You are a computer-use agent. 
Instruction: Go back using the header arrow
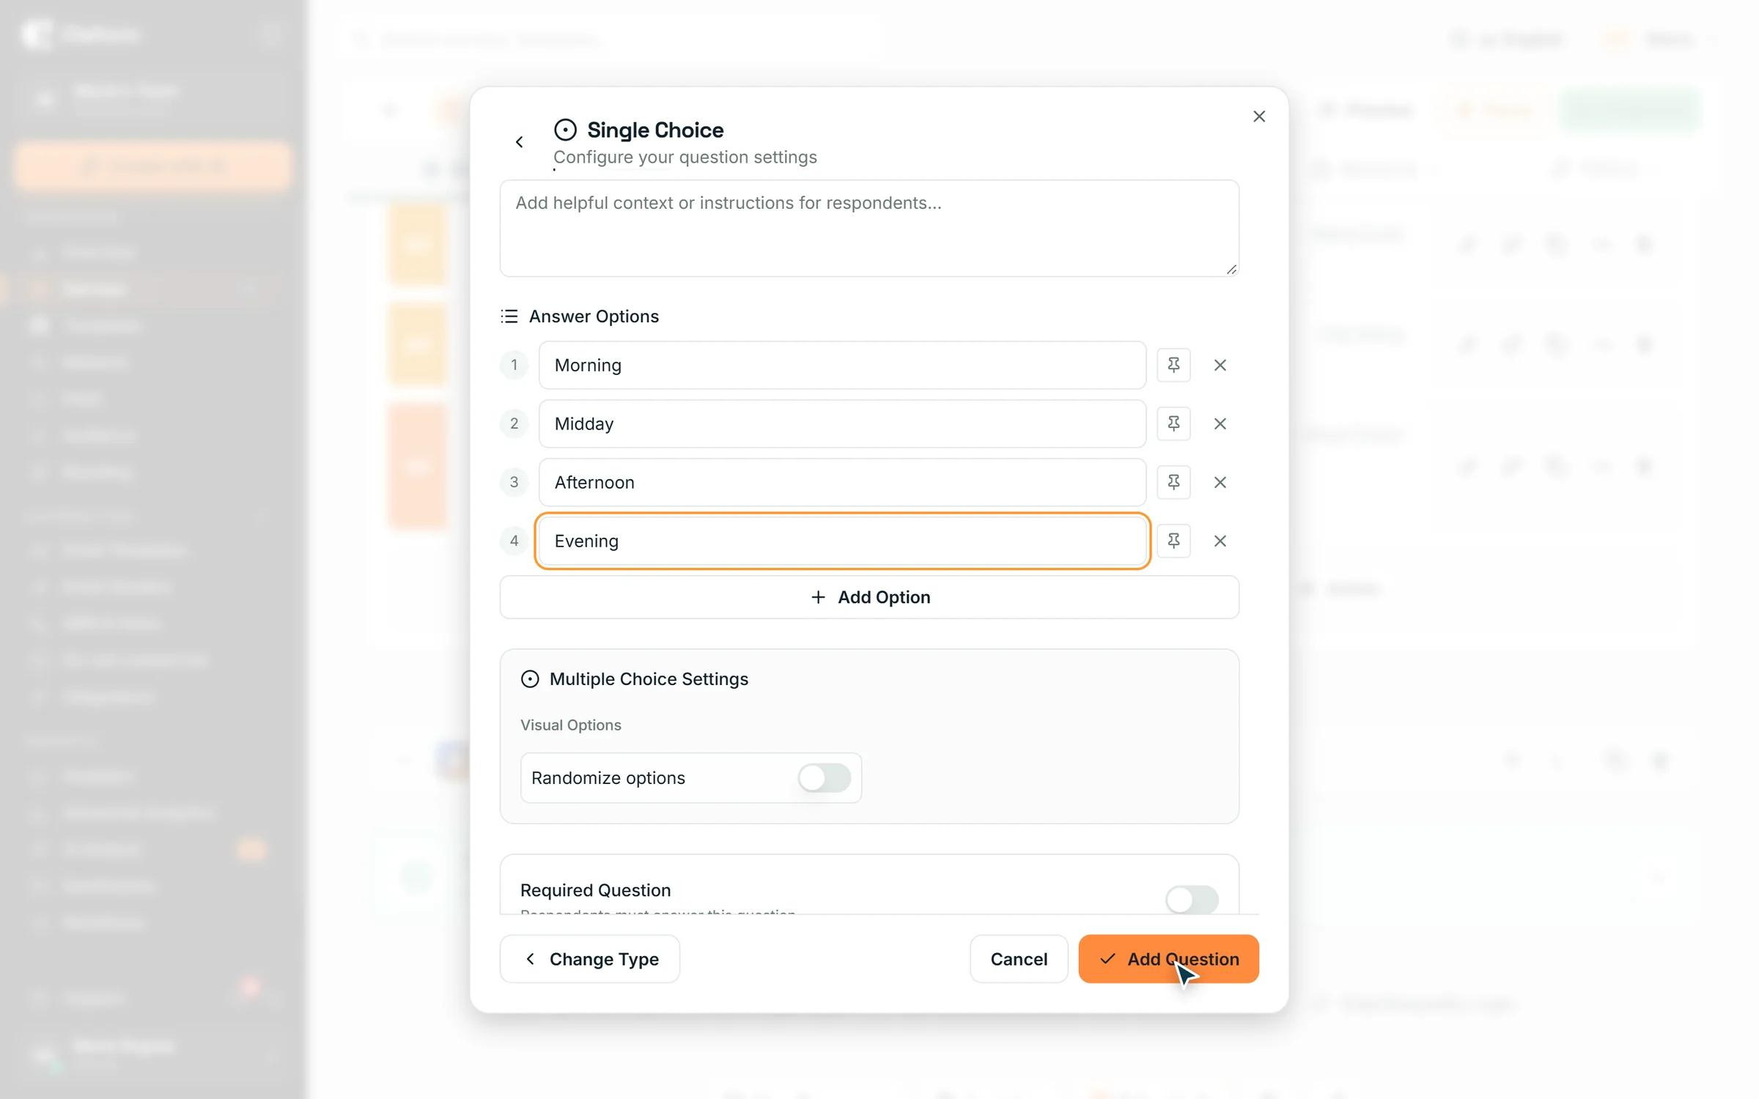tap(519, 142)
